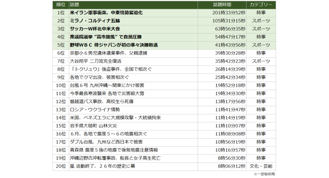This screenshot has width=329, height=178.
Task: Select topic 「トクリュウ」強盗事件、全国で相次ぐ
Action: (x=110, y=69)
